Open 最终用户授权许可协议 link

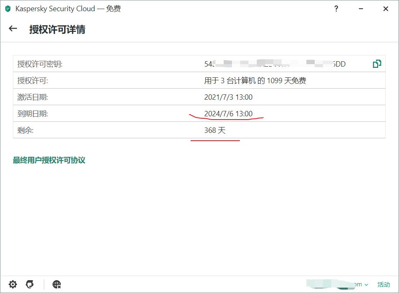click(x=49, y=160)
